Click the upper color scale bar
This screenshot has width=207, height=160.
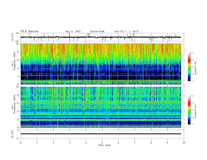(189, 67)
